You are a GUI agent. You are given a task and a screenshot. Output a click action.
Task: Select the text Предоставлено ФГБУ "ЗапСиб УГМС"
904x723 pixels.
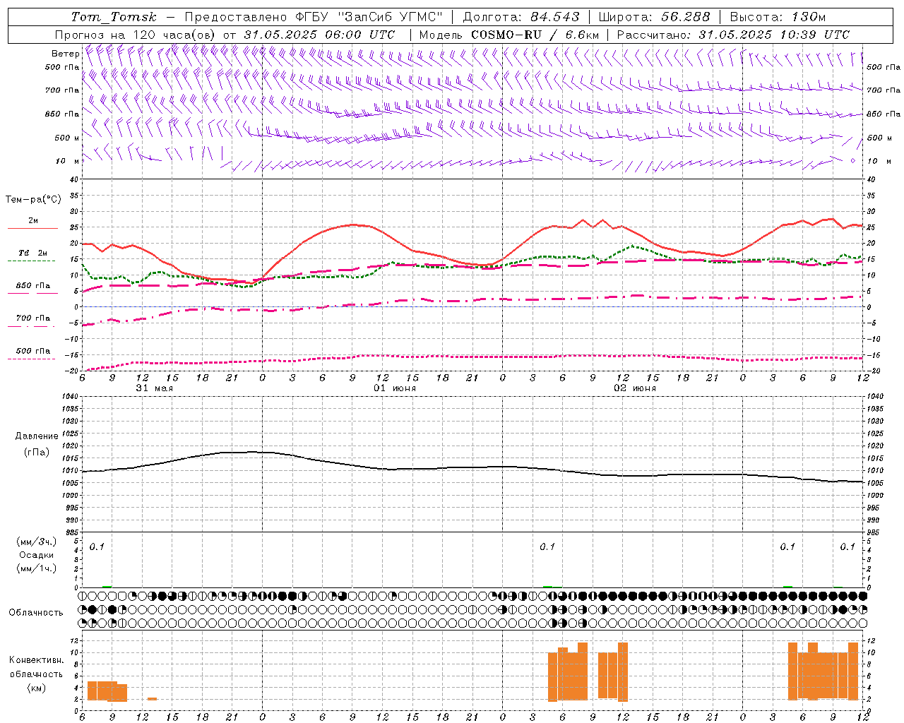[313, 17]
